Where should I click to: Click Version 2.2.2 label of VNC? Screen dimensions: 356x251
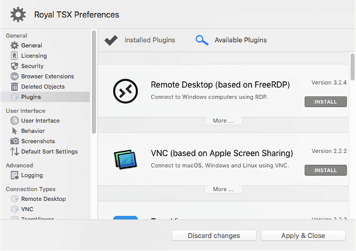(x=329, y=151)
